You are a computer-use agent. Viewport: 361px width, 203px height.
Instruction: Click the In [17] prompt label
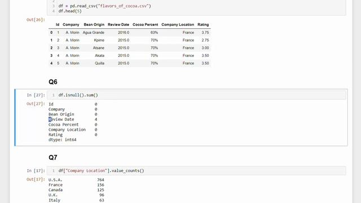pyautogui.click(x=36, y=171)
